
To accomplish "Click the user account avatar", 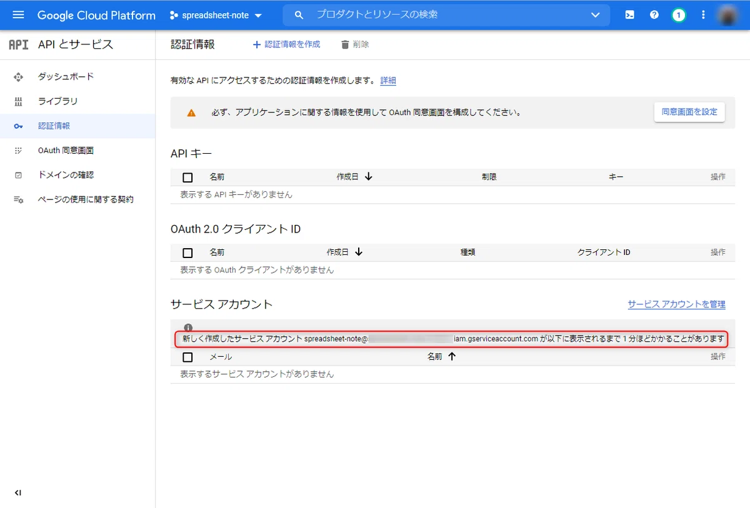I will point(728,15).
